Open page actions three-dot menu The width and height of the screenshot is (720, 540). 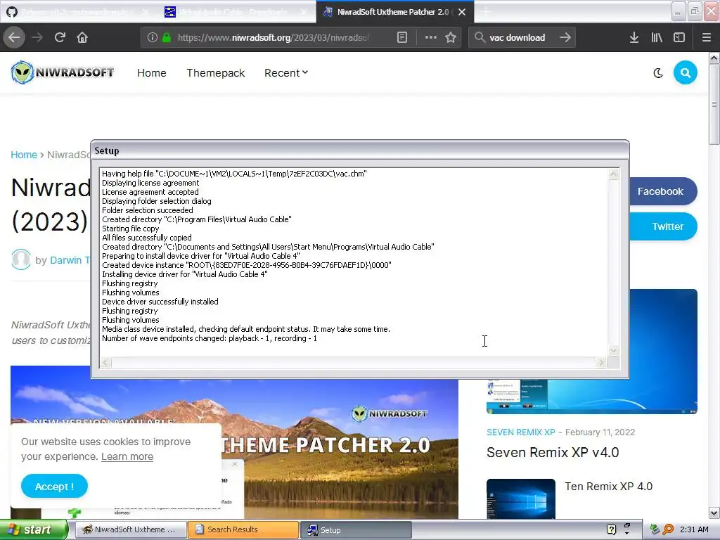point(431,38)
